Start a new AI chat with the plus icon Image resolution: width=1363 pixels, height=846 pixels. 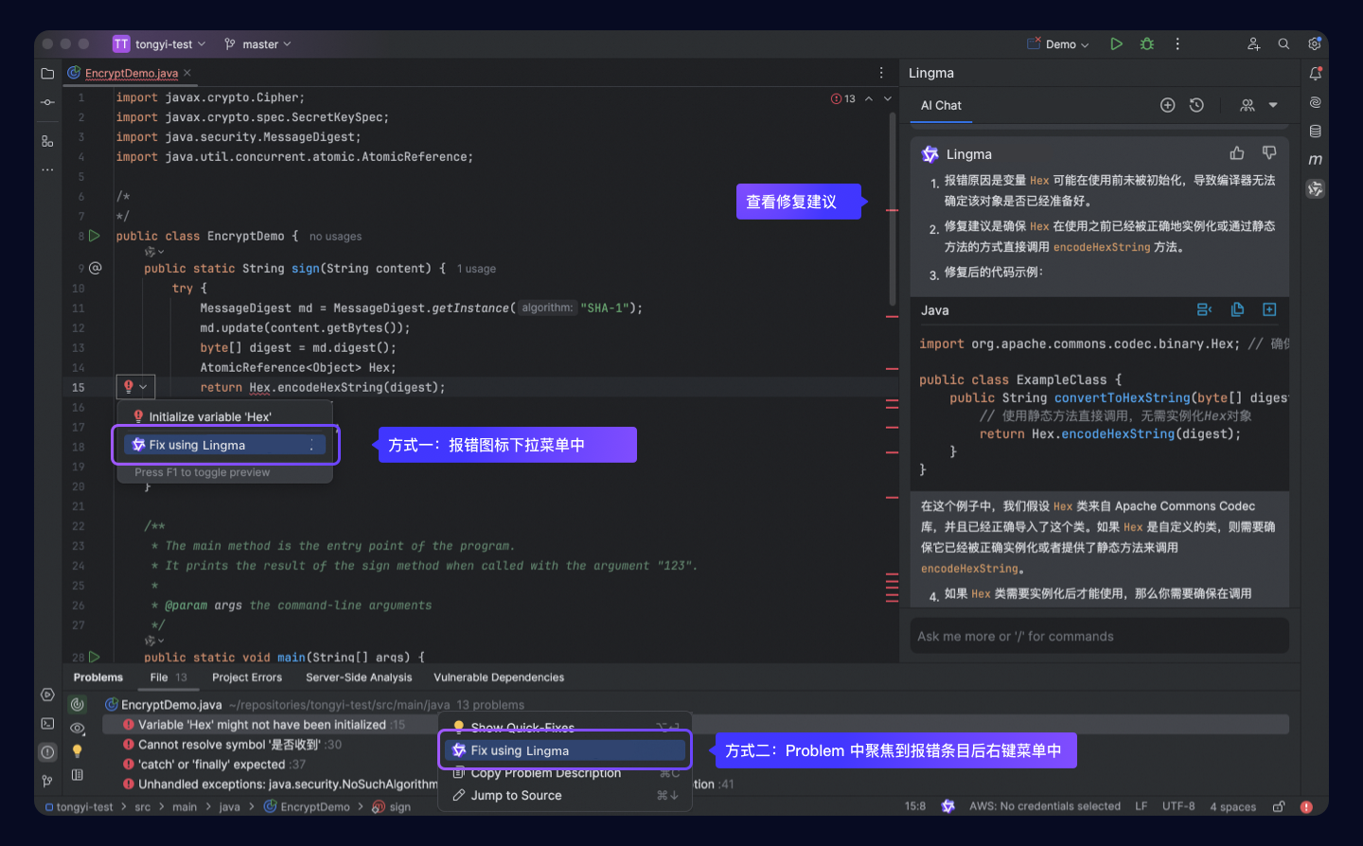(x=1168, y=105)
